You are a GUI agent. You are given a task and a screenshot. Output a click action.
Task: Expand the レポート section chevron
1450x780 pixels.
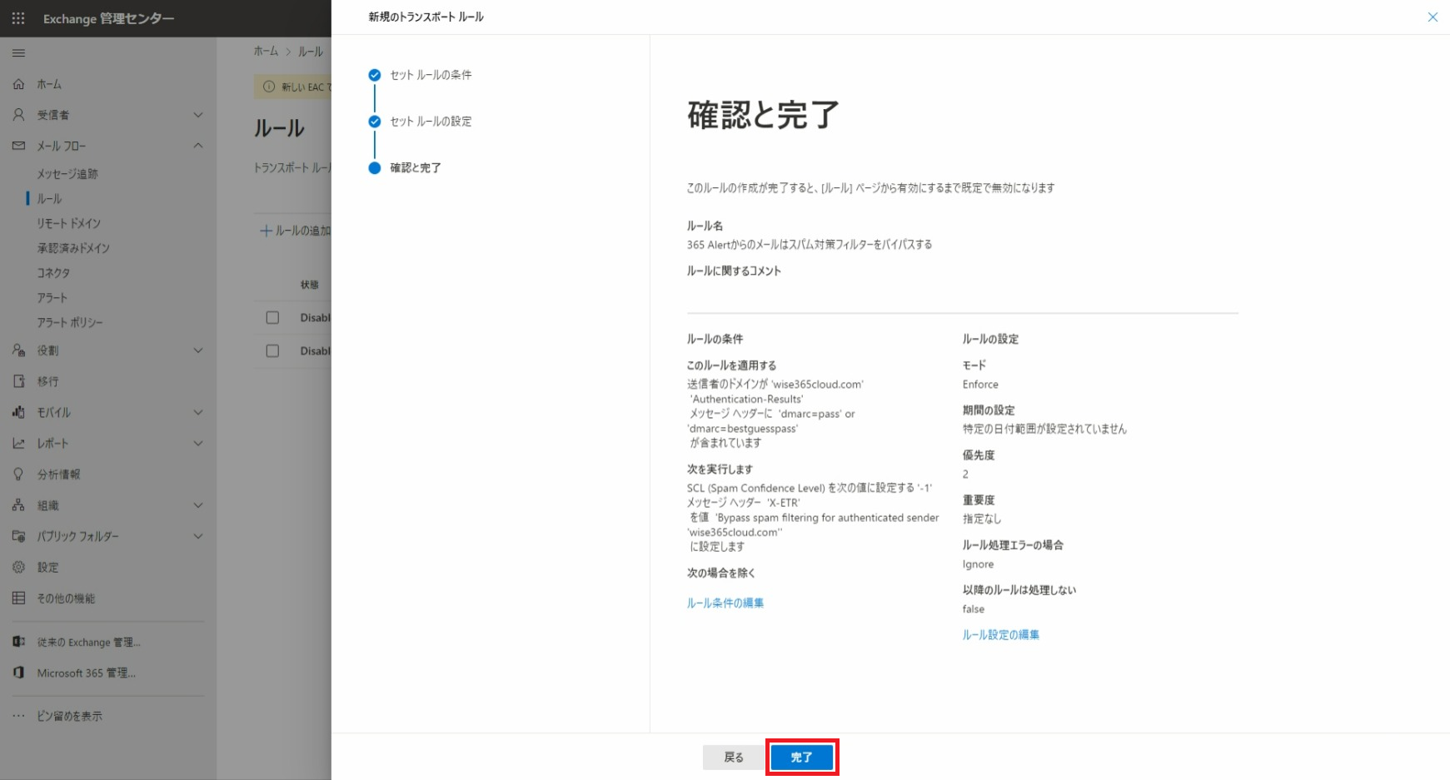coord(198,444)
